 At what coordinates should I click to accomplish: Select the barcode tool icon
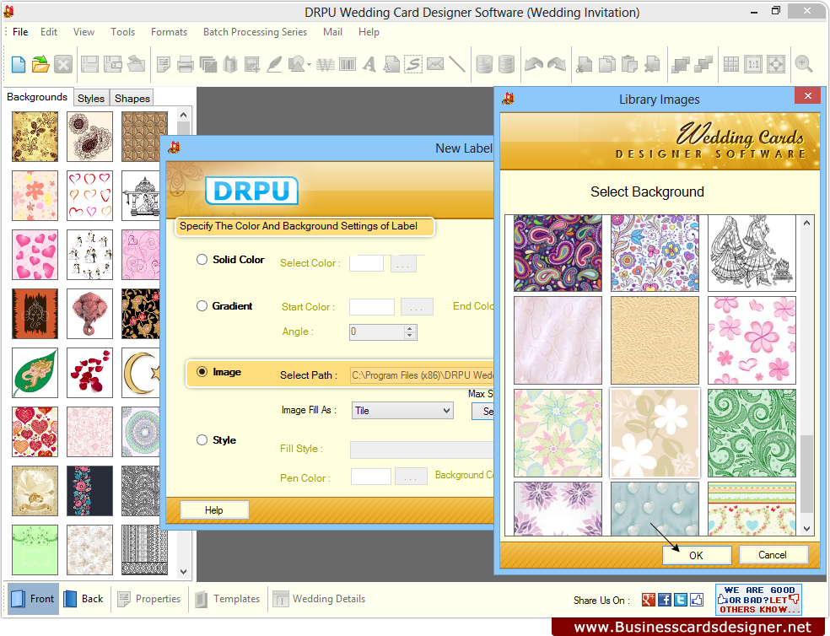pyautogui.click(x=348, y=65)
